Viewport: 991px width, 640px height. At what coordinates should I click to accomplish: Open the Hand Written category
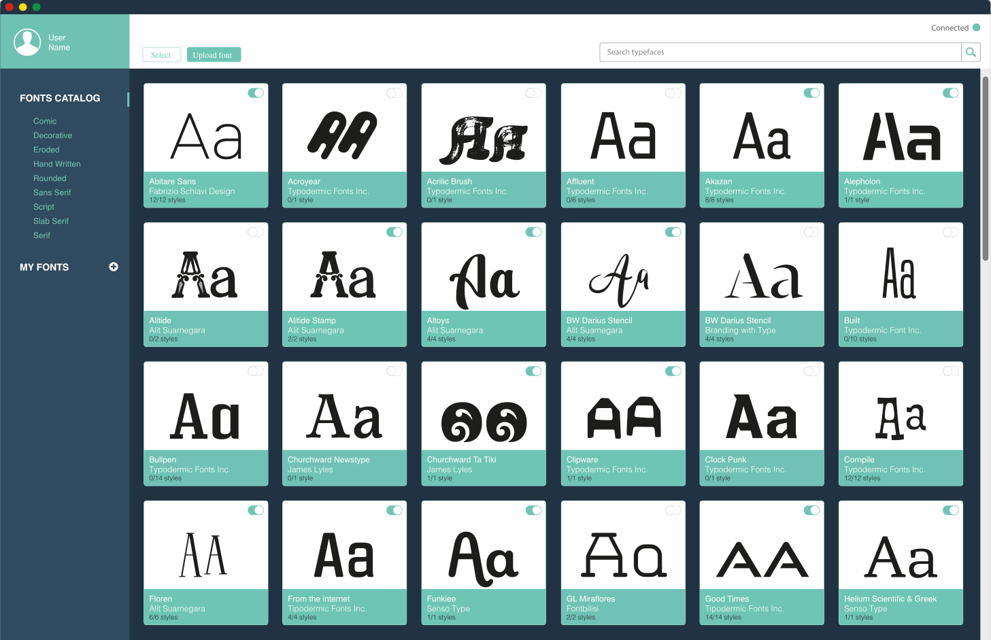[x=57, y=164]
